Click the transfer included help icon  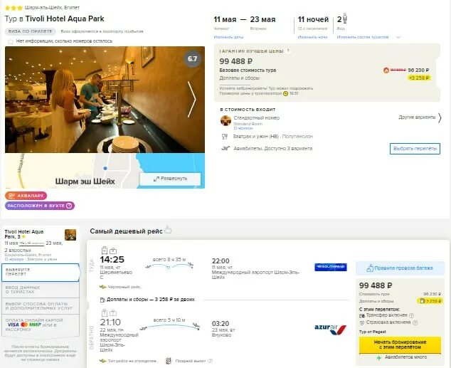[412, 315]
